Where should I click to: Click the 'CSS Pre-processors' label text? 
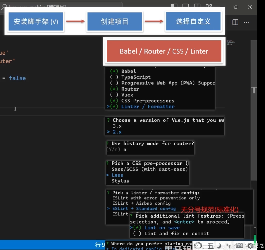(x=148, y=101)
